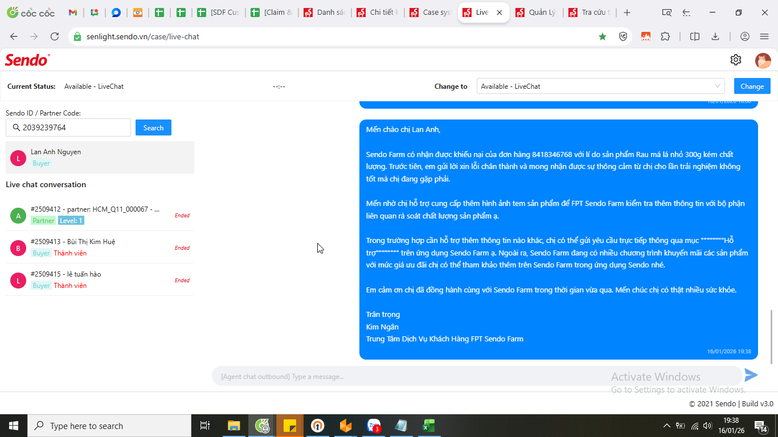The height and width of the screenshot is (437, 778).
Task: Switch to the Quản Lý tab
Action: coord(537,13)
